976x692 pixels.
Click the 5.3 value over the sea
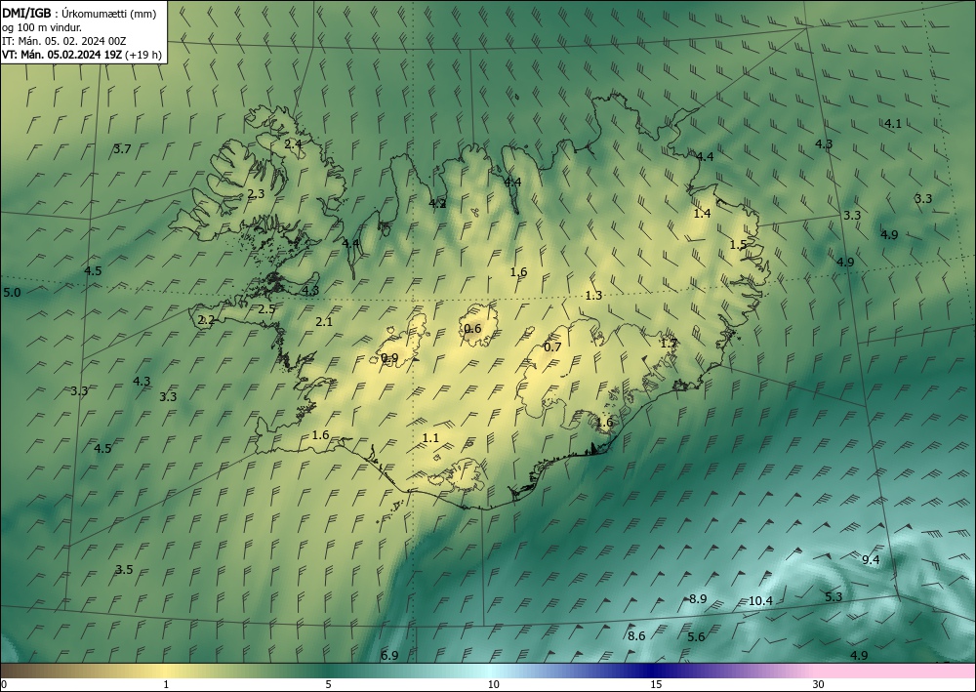pos(834,596)
